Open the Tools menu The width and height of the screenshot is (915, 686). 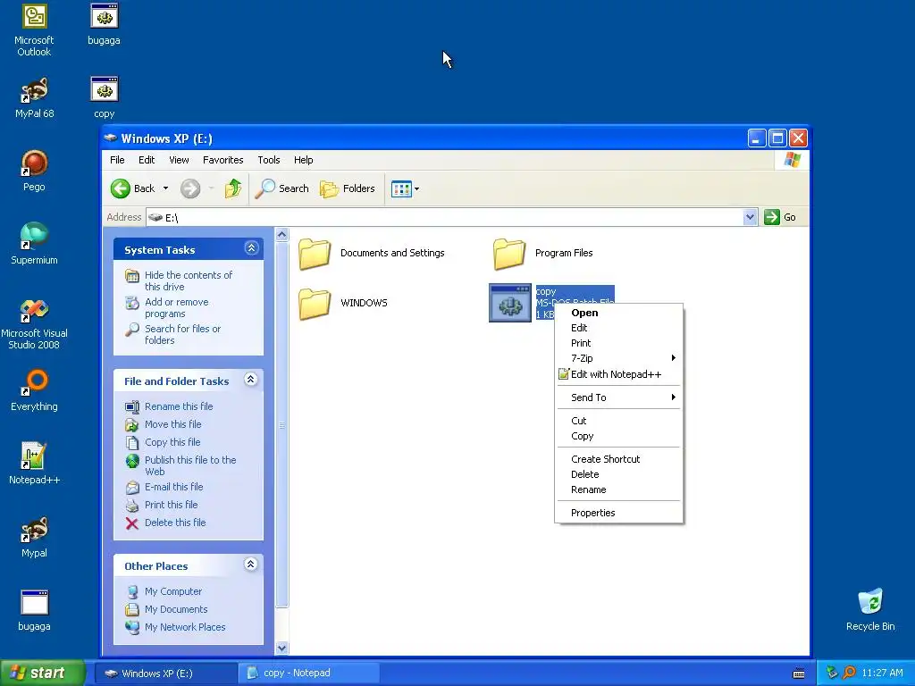[x=268, y=160]
